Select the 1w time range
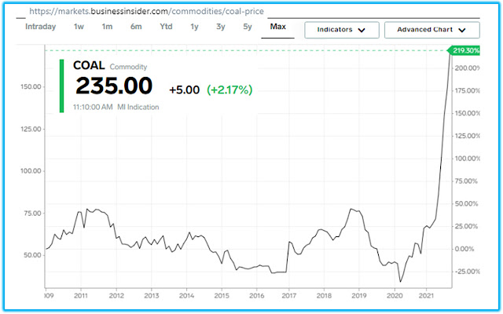 pos(79,27)
